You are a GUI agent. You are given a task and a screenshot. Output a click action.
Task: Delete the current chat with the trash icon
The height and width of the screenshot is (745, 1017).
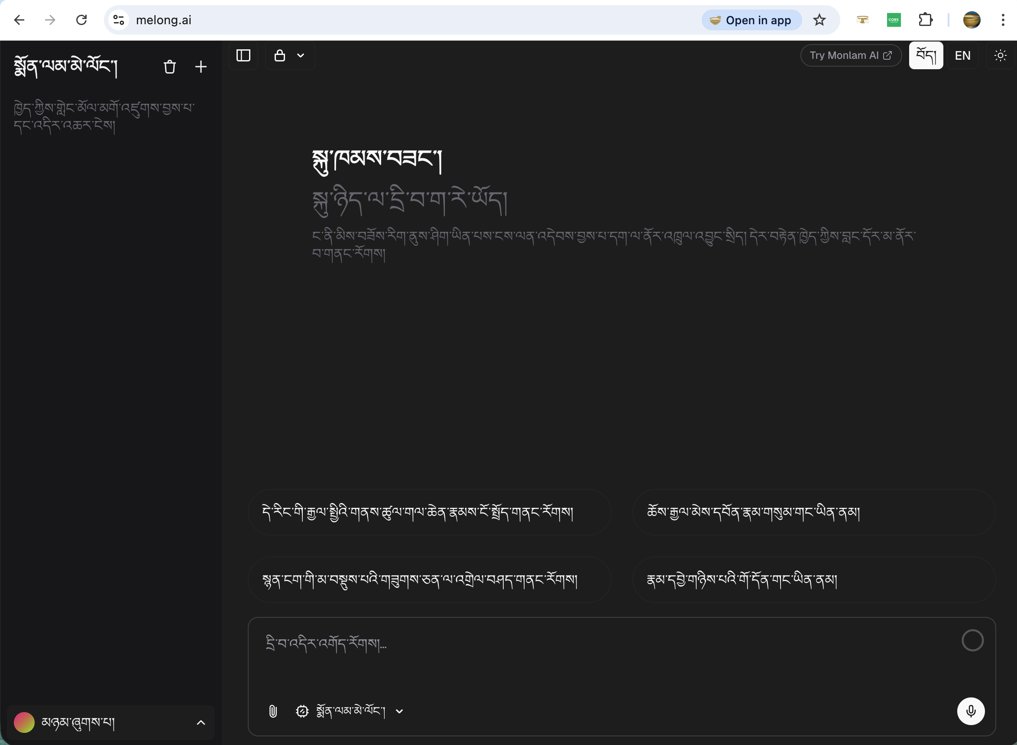170,66
